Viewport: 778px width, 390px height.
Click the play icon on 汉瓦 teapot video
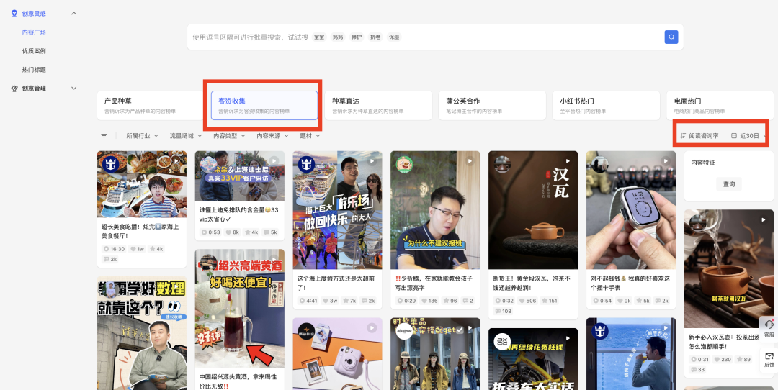tap(567, 161)
